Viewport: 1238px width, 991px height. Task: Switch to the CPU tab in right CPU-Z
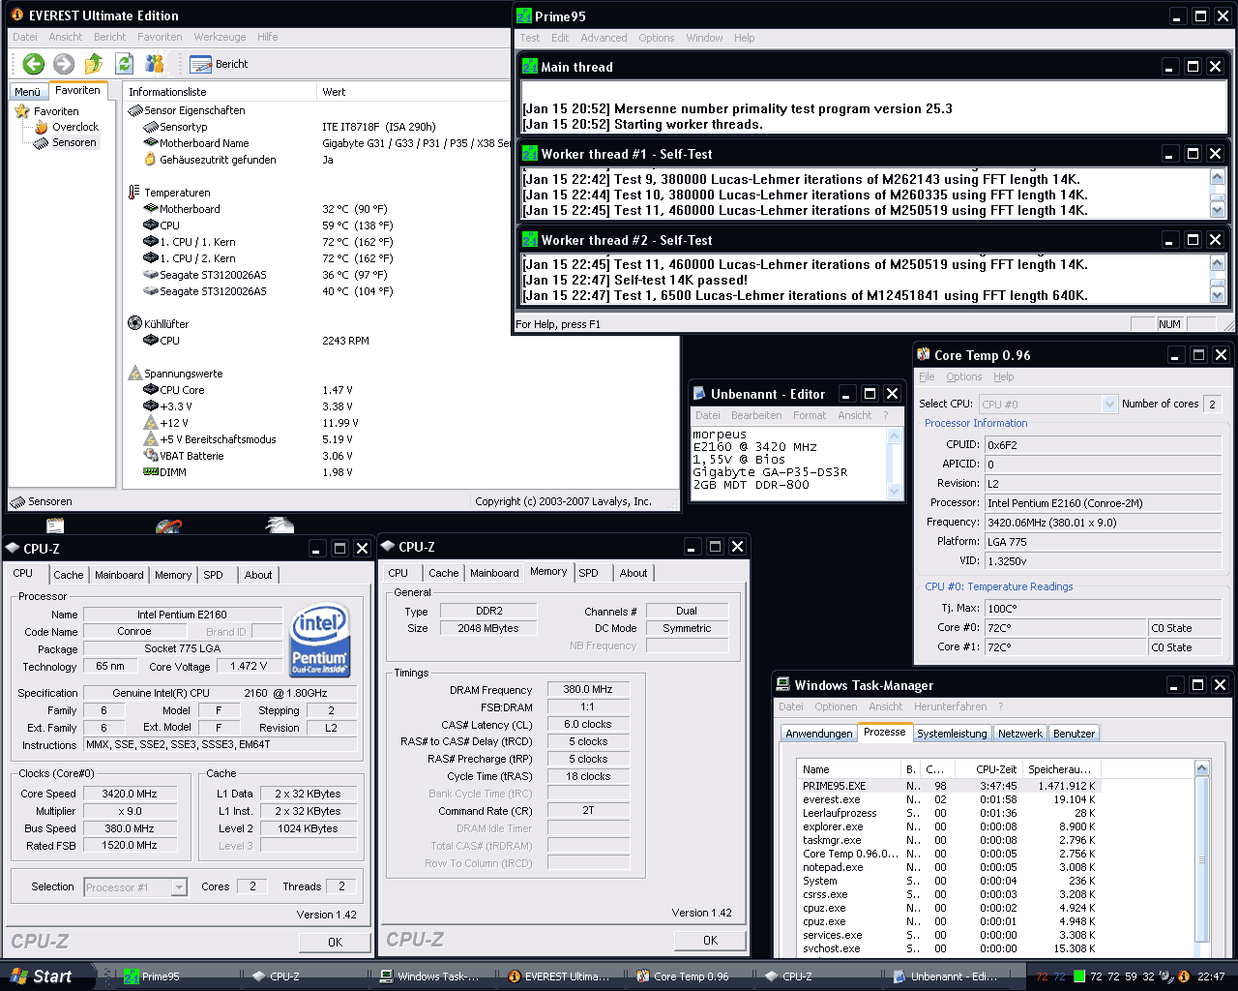(398, 573)
